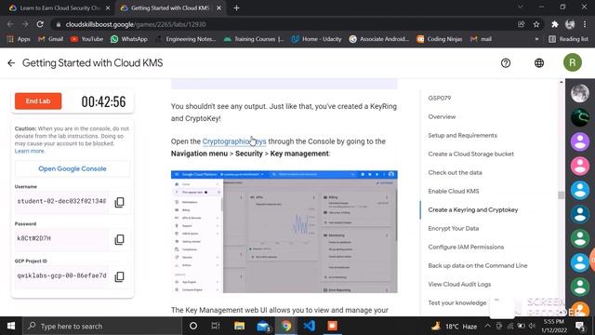Open Chrome three-dot menu
595x335 pixels.
coord(585,24)
